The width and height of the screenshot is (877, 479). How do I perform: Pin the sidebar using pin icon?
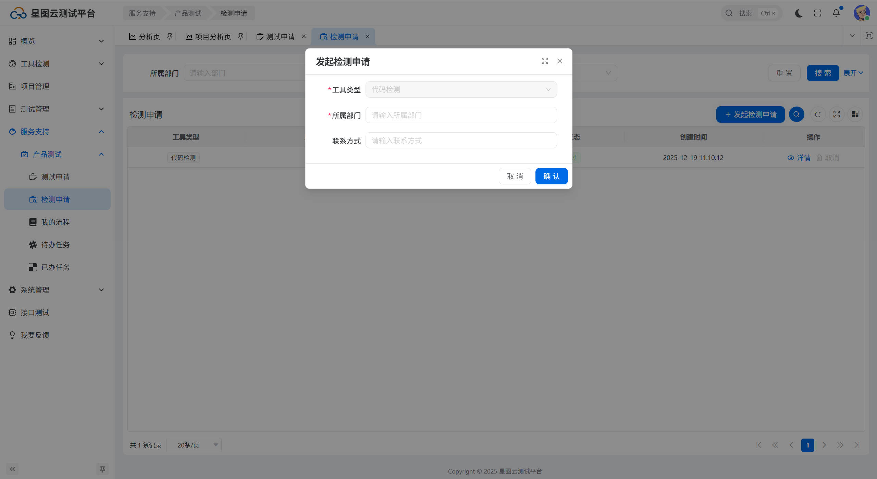click(x=102, y=469)
